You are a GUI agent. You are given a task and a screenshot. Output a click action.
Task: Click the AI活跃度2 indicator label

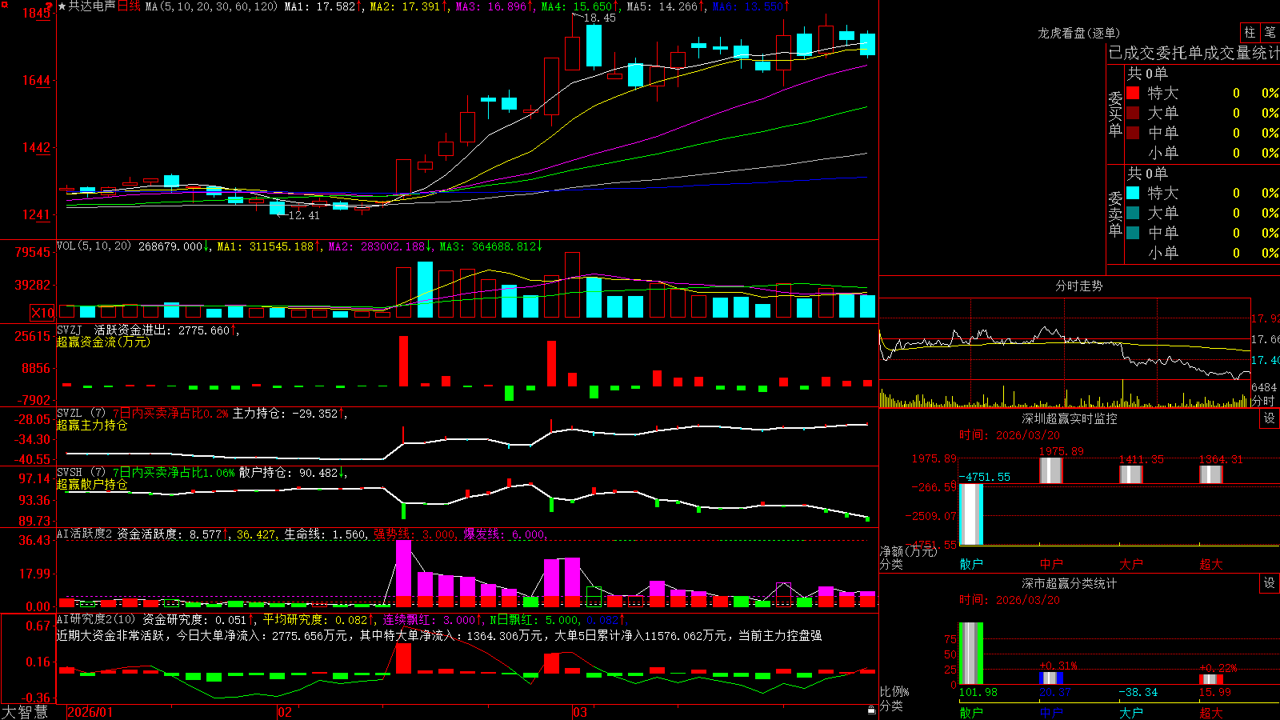(x=85, y=534)
